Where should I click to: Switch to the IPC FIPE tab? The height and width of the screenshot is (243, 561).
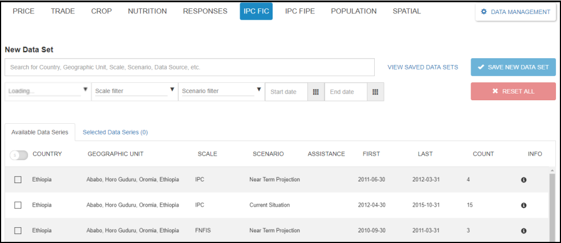pos(301,11)
